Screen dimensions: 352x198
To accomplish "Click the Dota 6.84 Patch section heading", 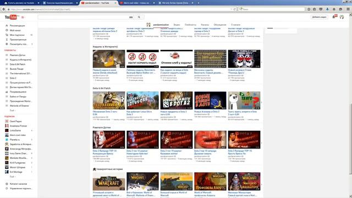I will coord(101,88).
